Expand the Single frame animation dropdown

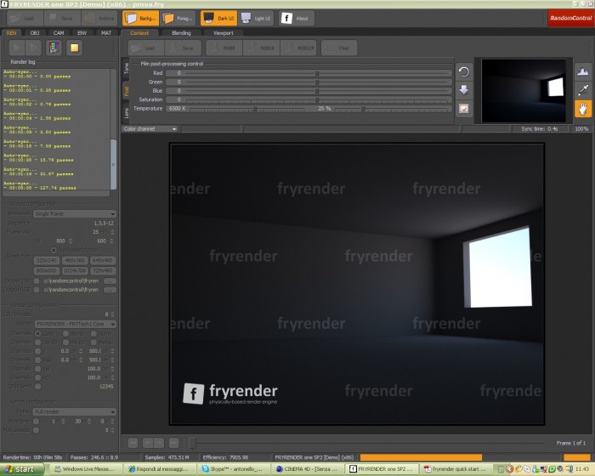[x=75, y=213]
